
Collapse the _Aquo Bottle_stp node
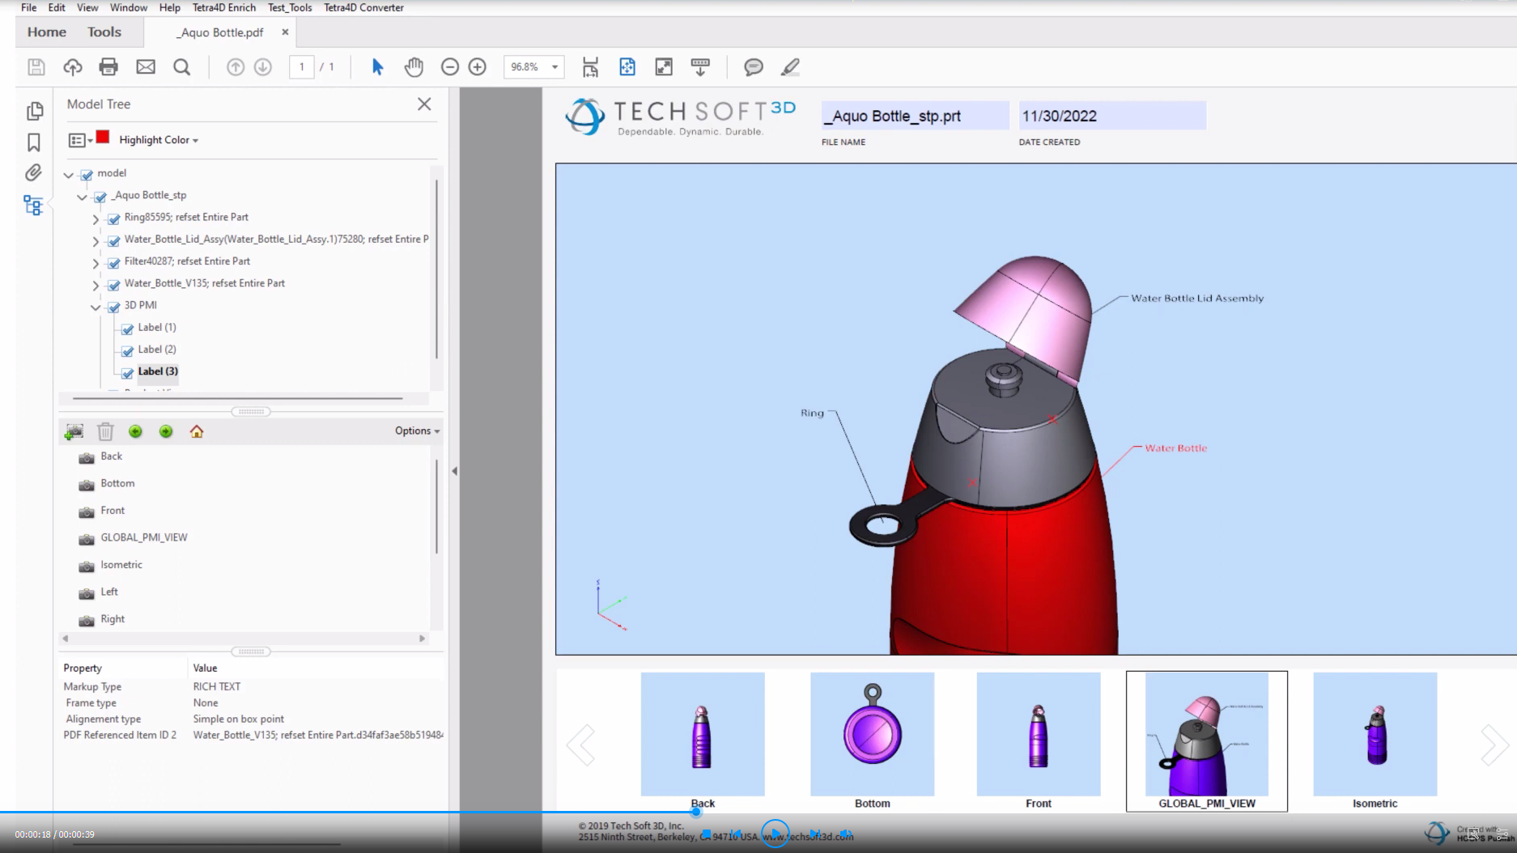click(82, 196)
